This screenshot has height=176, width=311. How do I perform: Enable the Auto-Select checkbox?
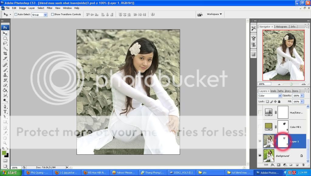click(x=16, y=14)
